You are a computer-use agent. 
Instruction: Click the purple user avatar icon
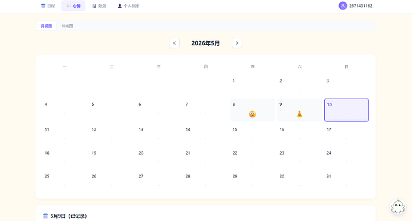(x=343, y=6)
